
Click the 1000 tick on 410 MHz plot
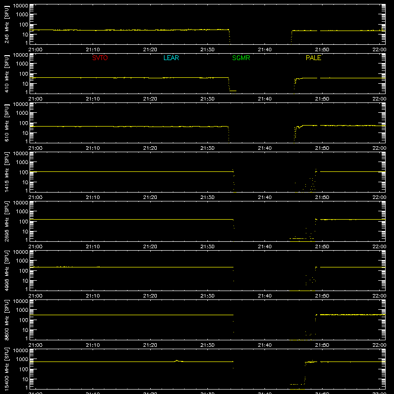point(22,64)
